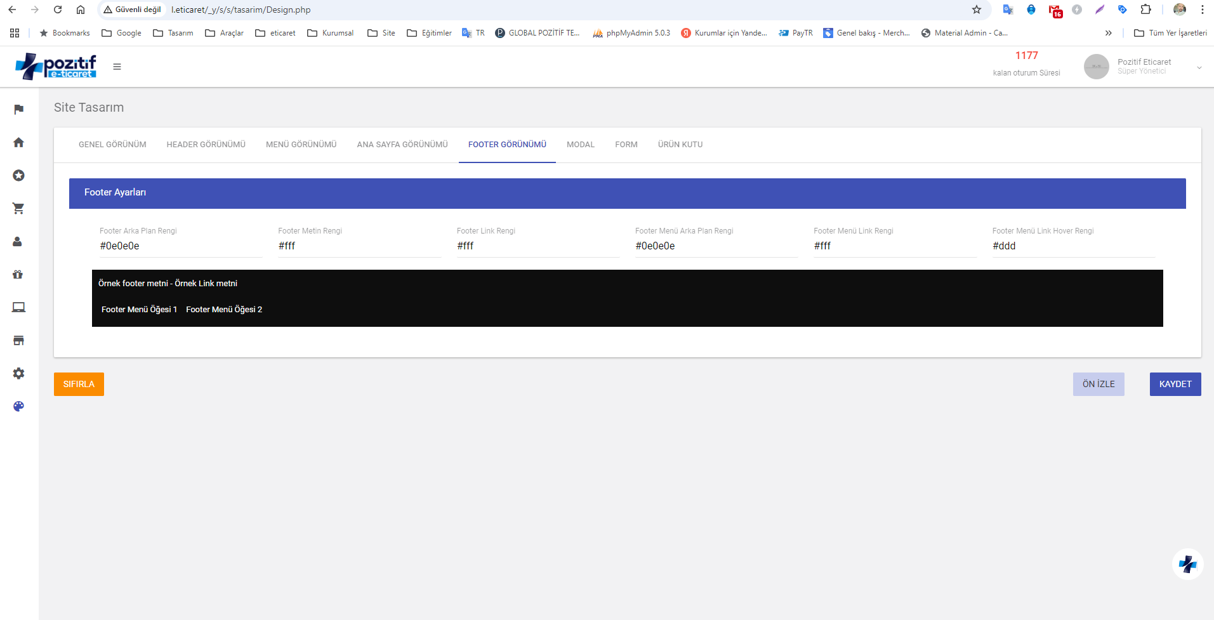Viewport: 1214px width, 620px height.
Task: Open the gift/promotions sidebar icon
Action: (18, 274)
